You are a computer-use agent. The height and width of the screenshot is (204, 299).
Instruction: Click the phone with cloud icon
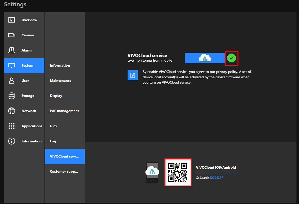(152, 172)
